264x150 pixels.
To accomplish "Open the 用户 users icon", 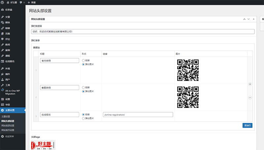I will click(2, 80).
